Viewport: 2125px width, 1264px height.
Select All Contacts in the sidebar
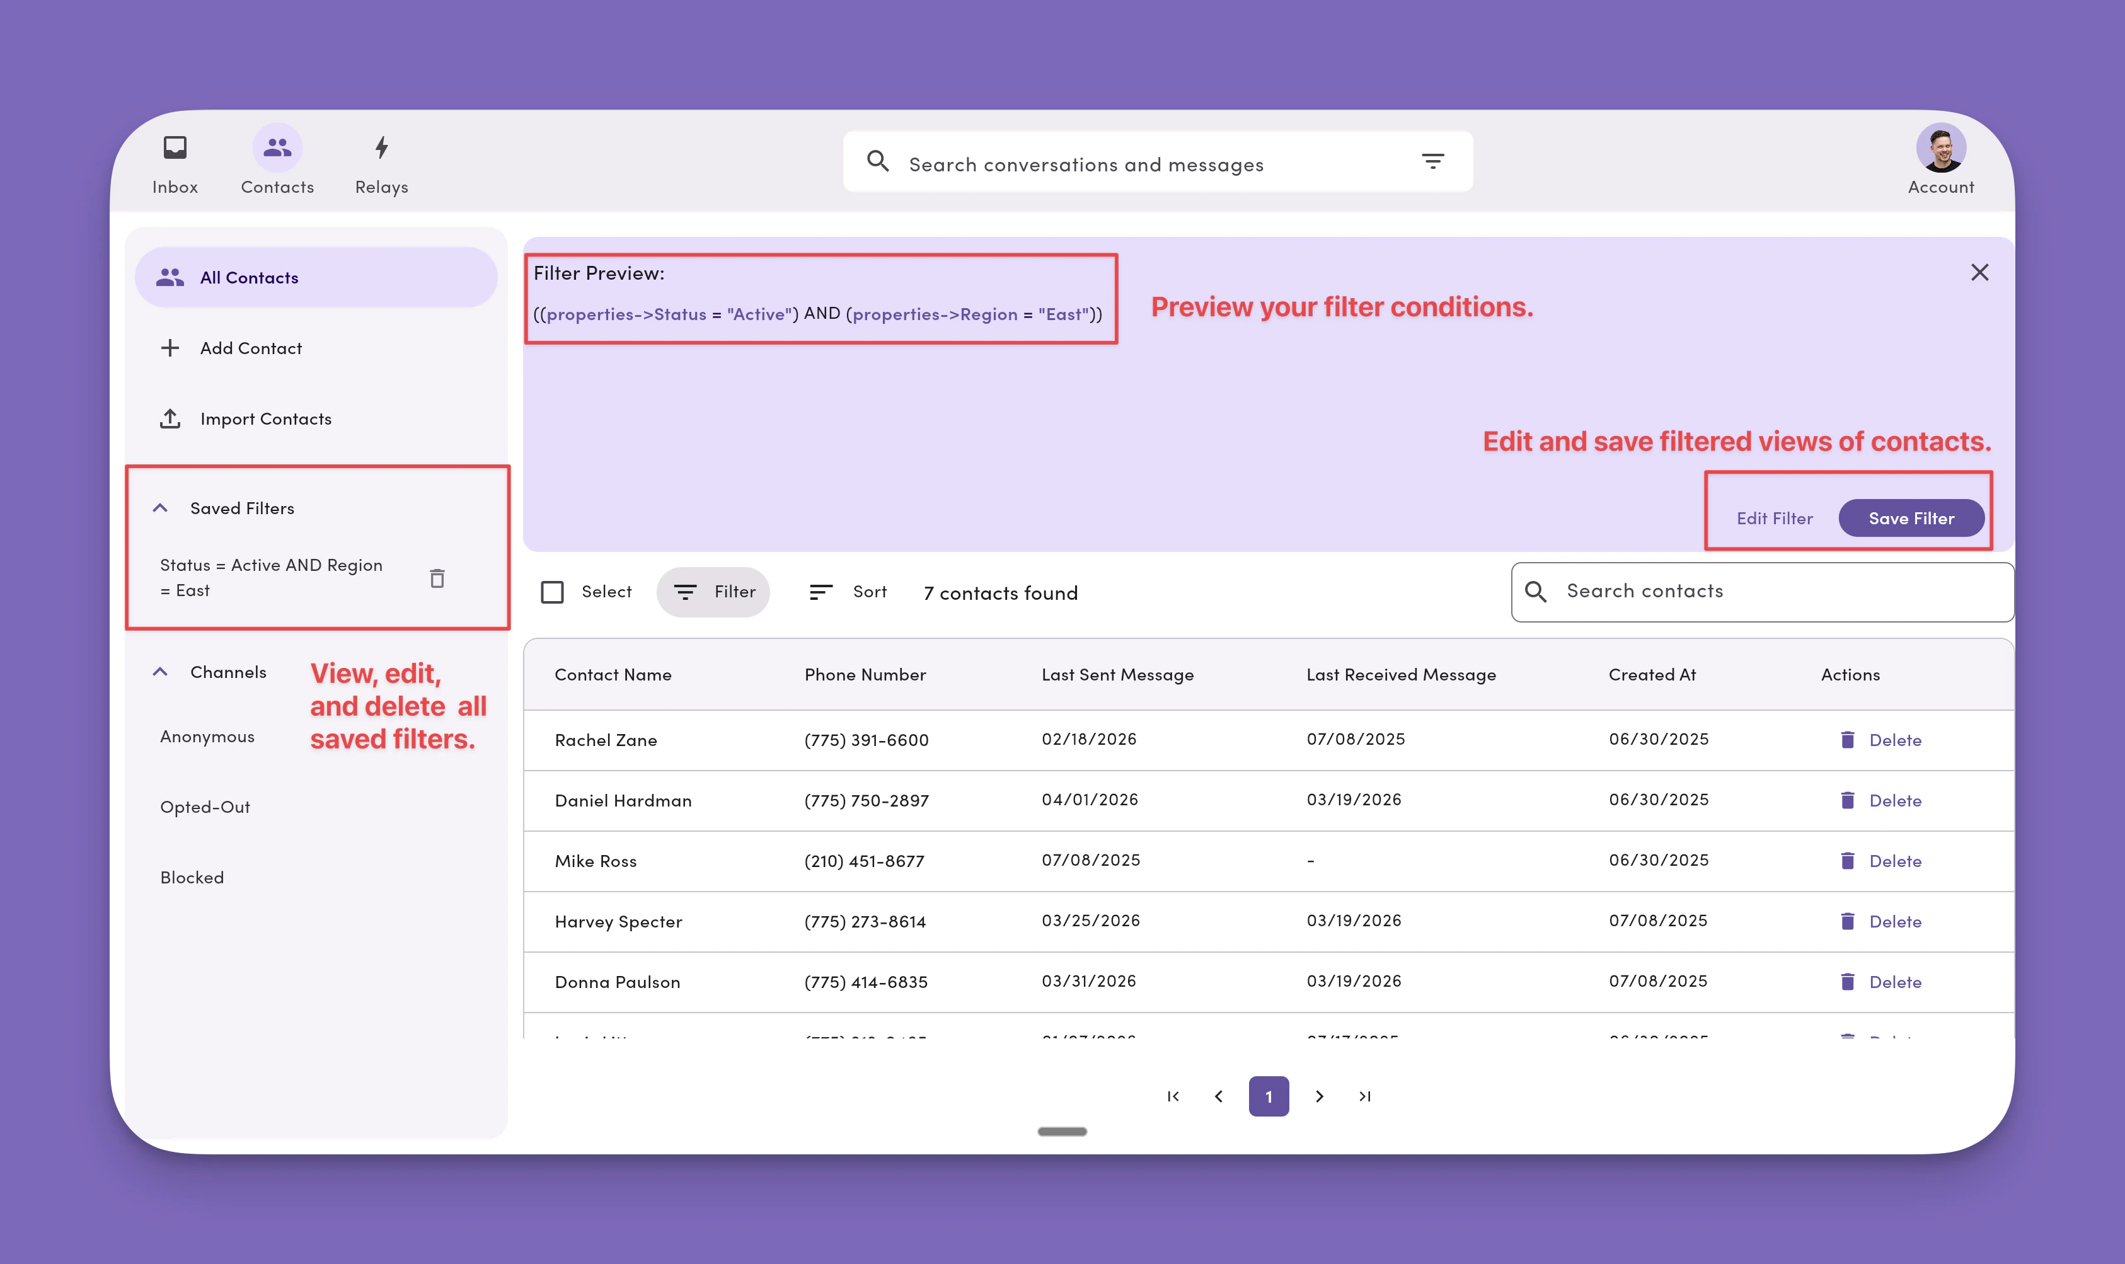pos(316,278)
